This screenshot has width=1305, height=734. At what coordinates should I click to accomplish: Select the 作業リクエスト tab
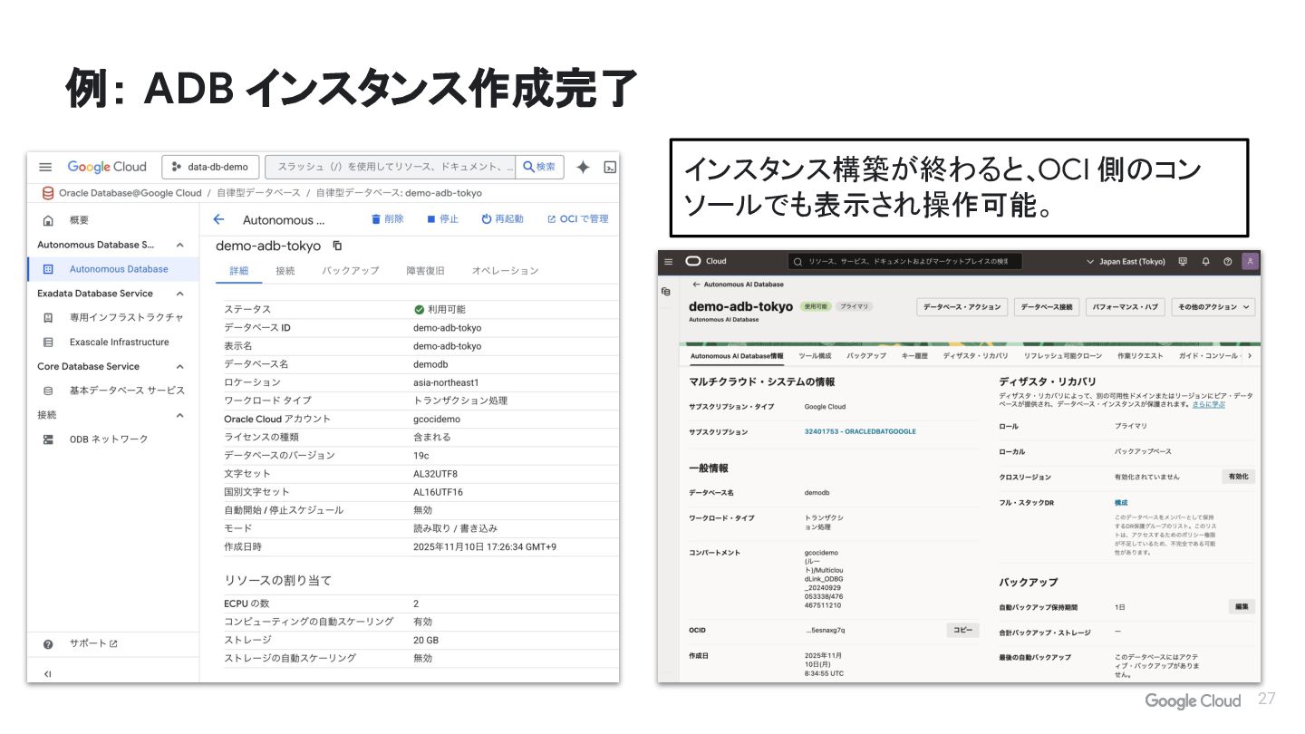(x=1140, y=356)
